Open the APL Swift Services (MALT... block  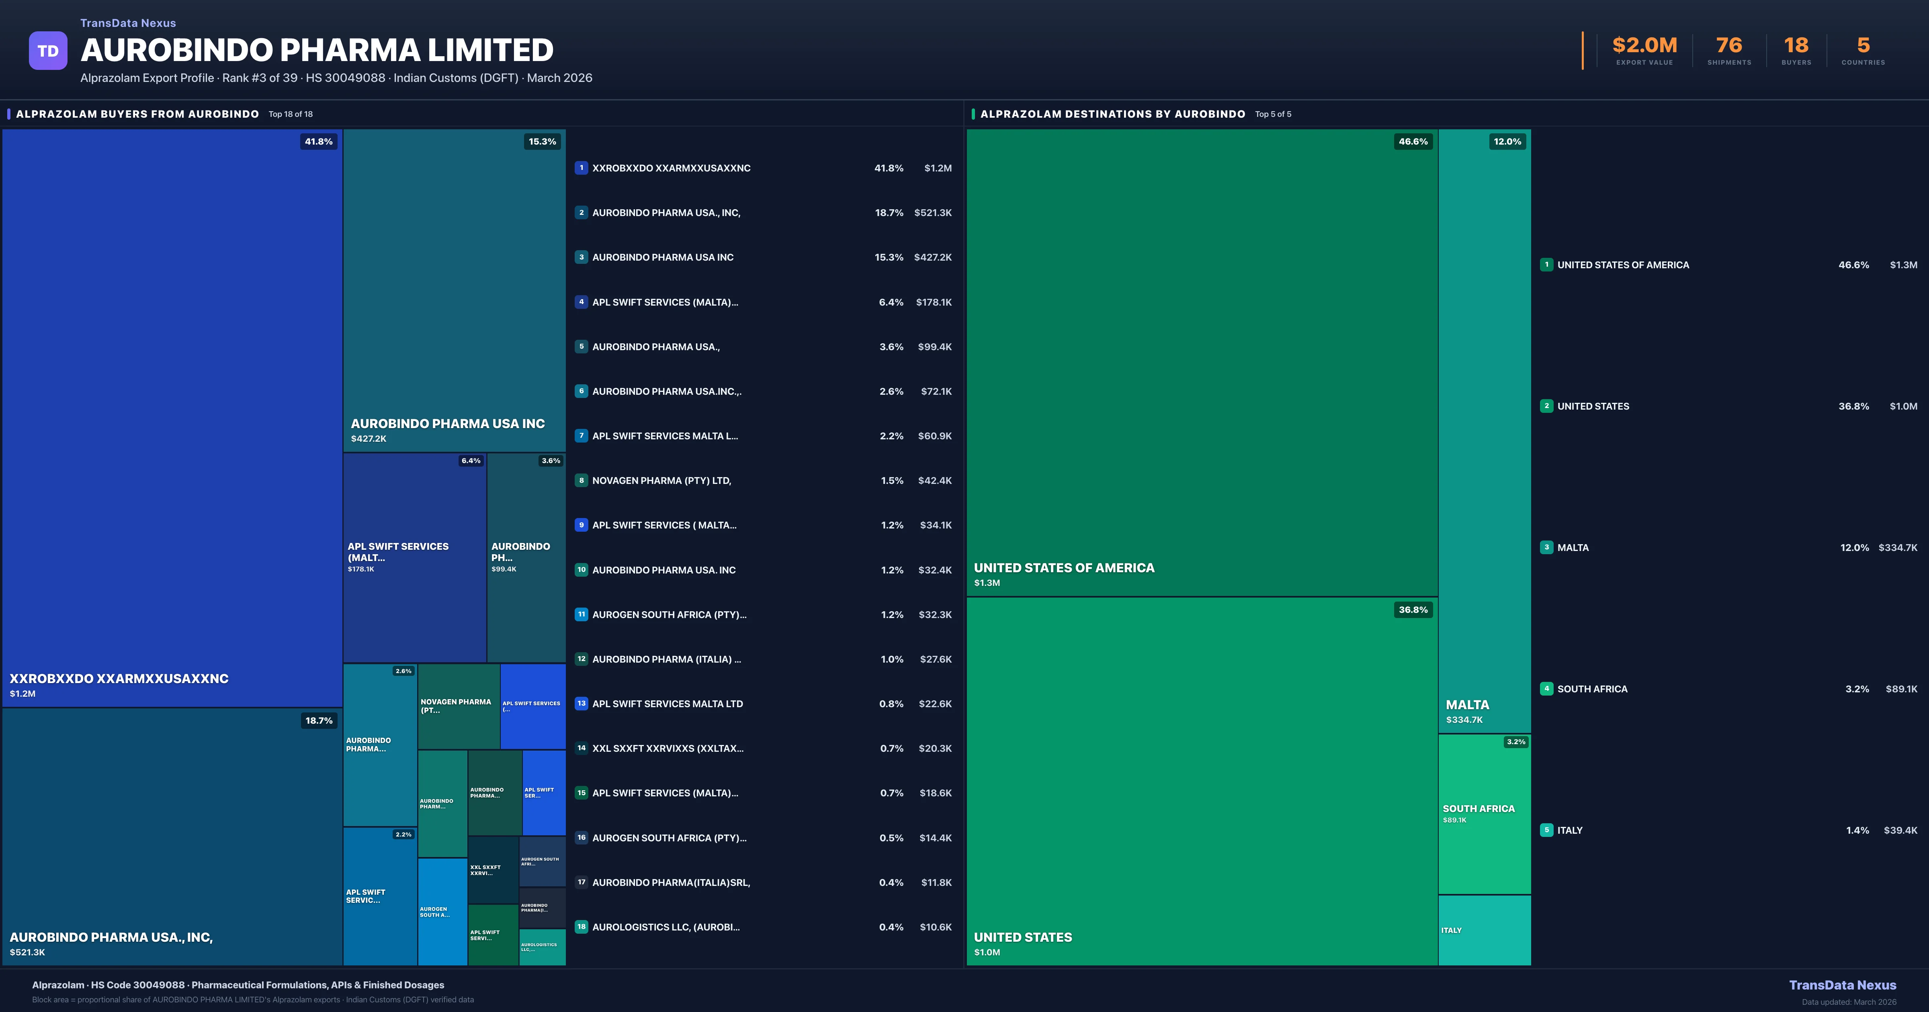414,558
